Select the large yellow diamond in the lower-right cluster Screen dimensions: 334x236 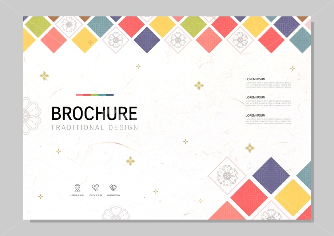293,198
